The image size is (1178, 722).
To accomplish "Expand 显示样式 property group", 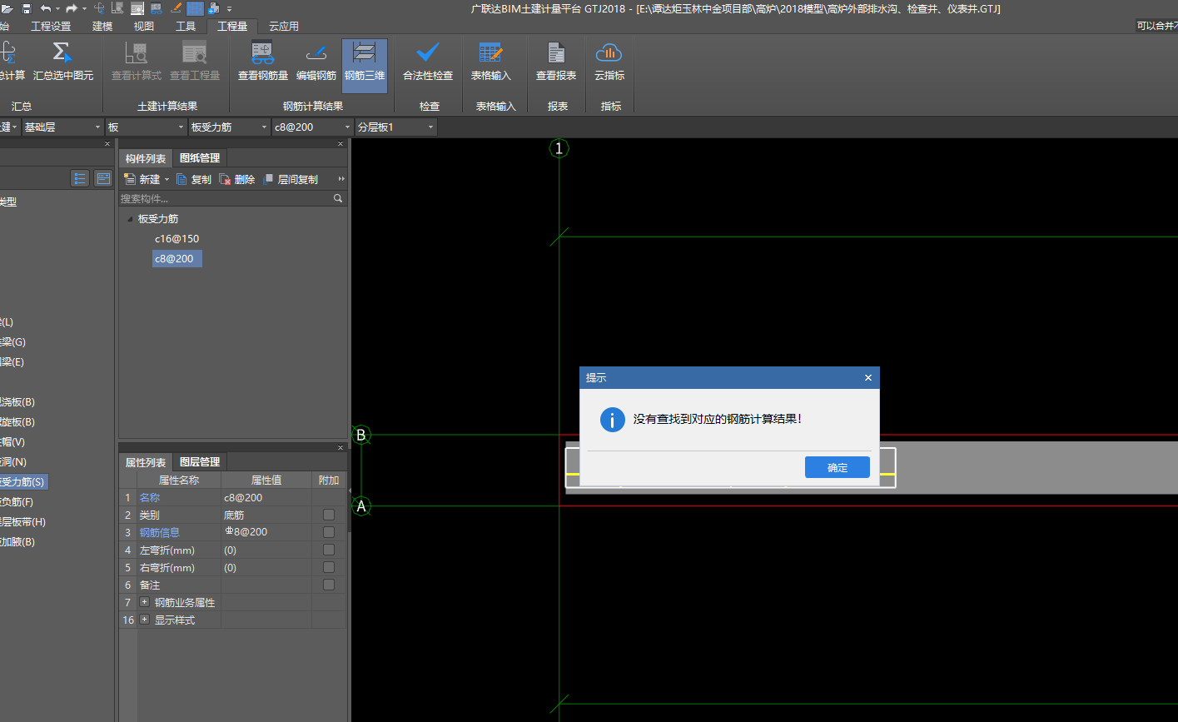I will 145,620.
